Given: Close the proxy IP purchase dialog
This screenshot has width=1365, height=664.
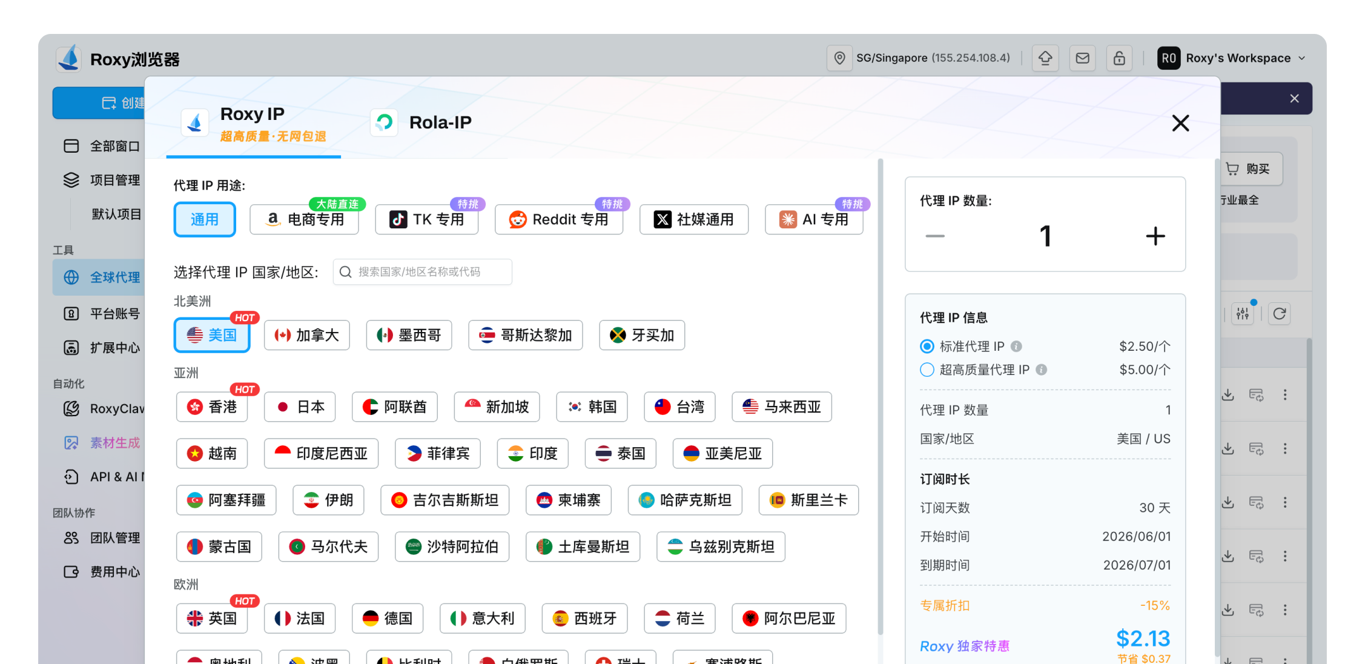Looking at the screenshot, I should pos(1180,123).
